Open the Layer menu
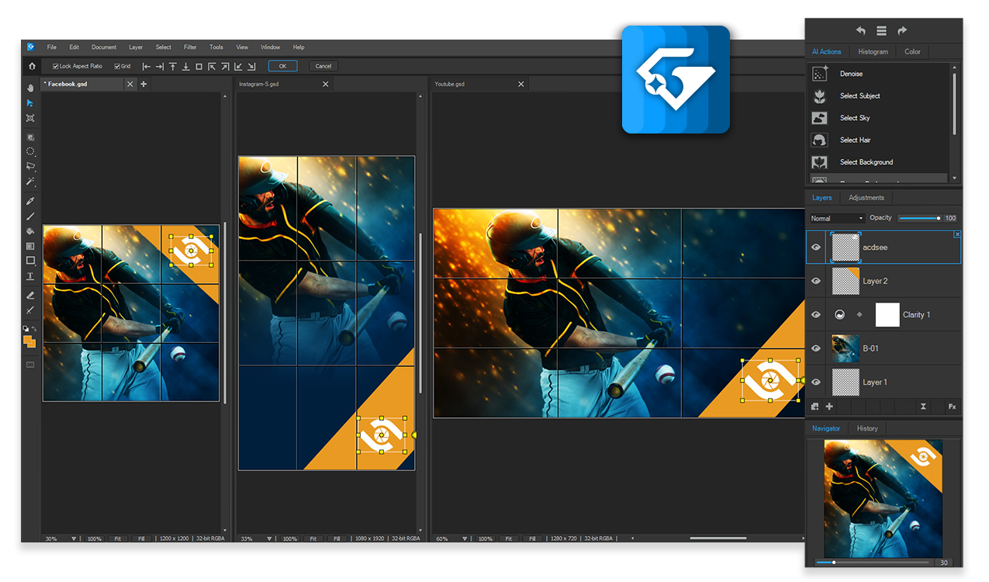This screenshot has width=989, height=582. (x=136, y=47)
